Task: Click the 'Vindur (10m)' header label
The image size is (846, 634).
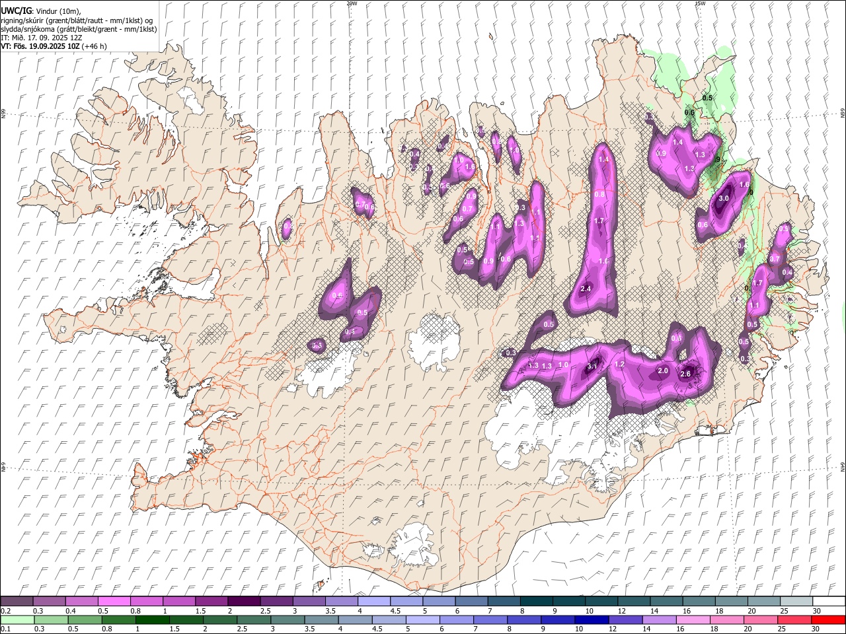Action: tap(58, 11)
